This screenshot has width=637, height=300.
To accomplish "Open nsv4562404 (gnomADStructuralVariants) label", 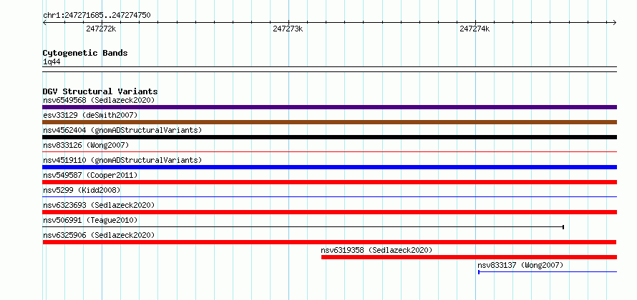I will [x=122, y=130].
